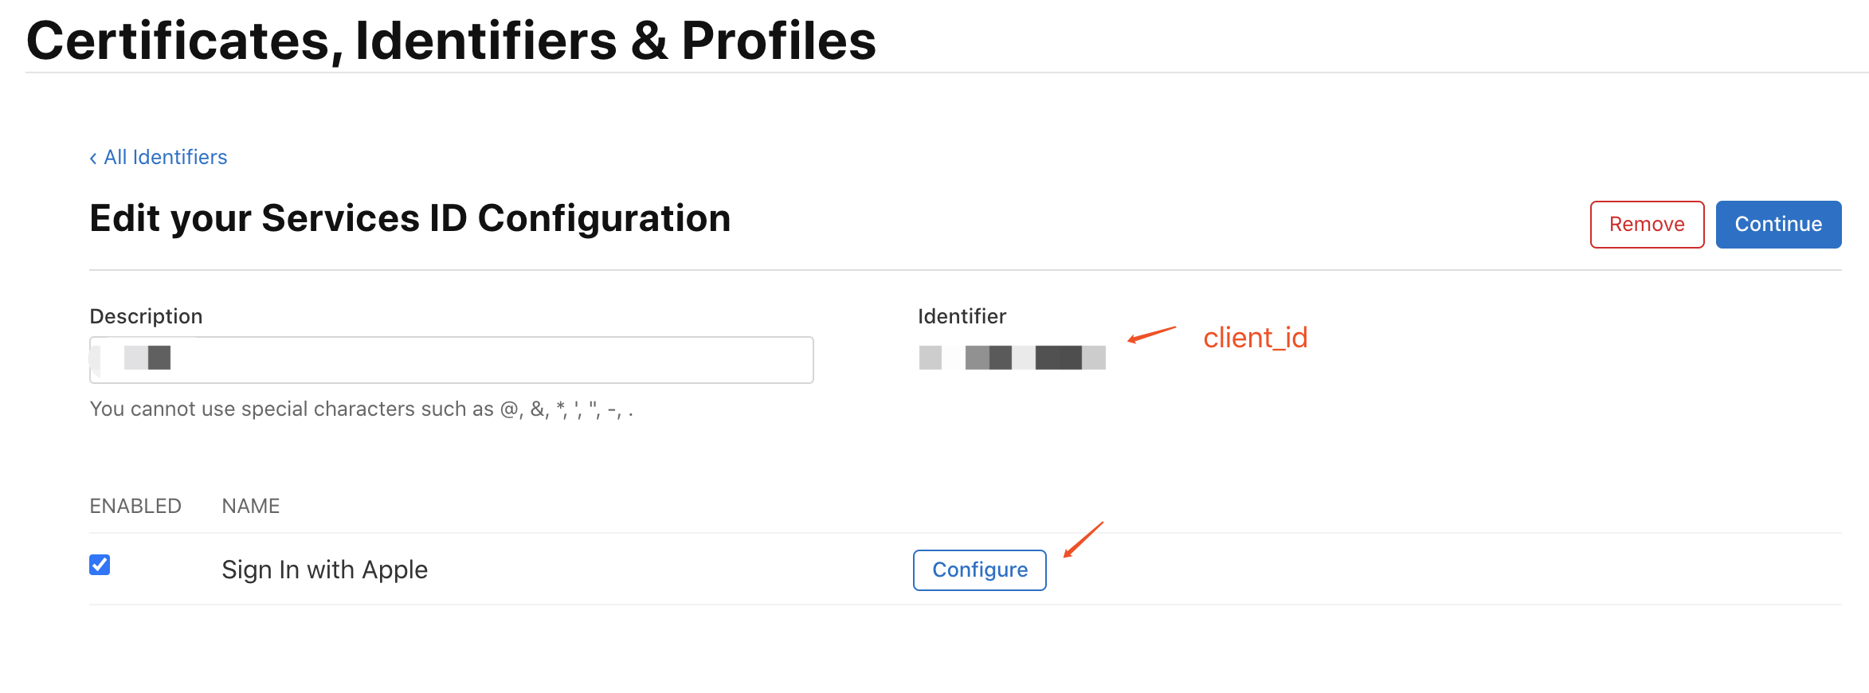Click the red arrow pointing at Configure
1869x693 pixels.
1083,539
